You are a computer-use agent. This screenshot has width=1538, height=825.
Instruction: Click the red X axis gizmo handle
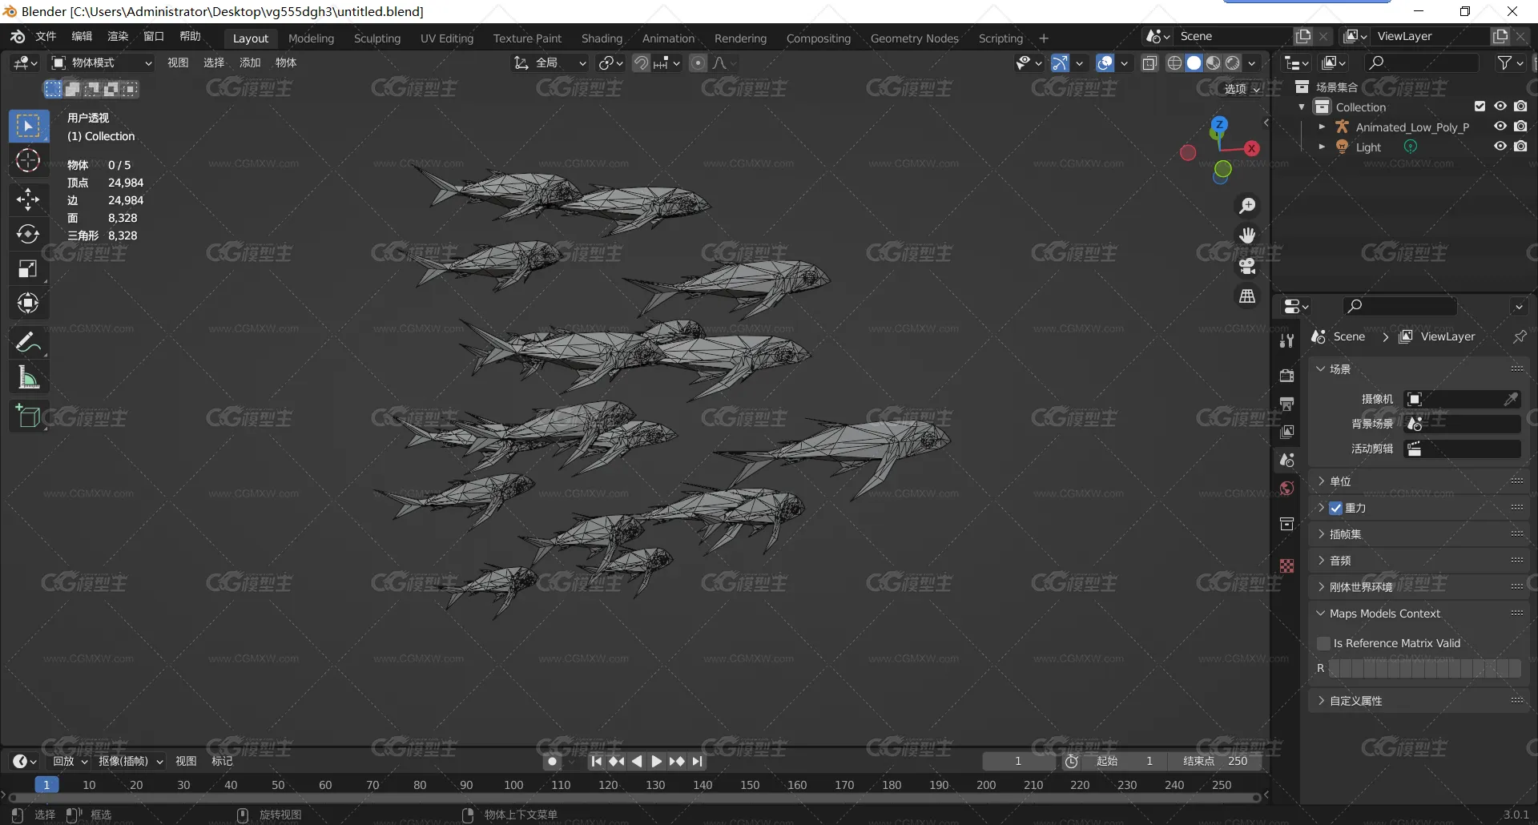pos(1251,148)
